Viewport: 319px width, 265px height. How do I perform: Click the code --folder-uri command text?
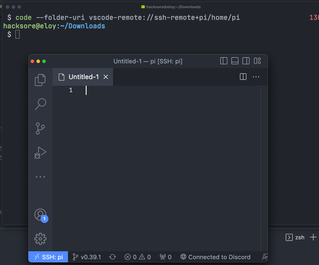[x=128, y=18]
